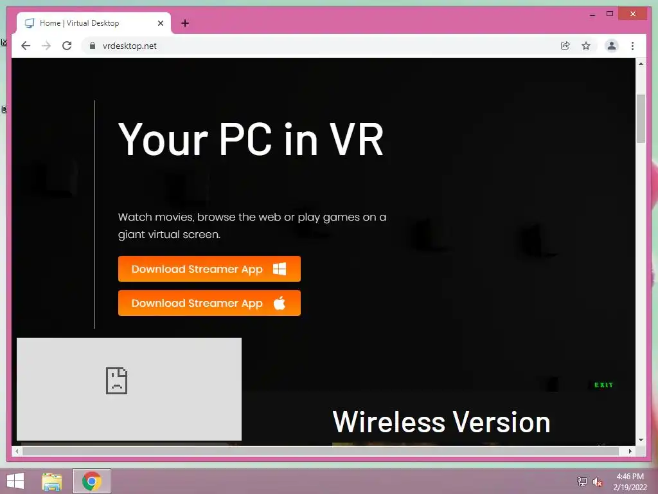Bookmark this page with star icon
This screenshot has height=494, width=658.
point(586,46)
